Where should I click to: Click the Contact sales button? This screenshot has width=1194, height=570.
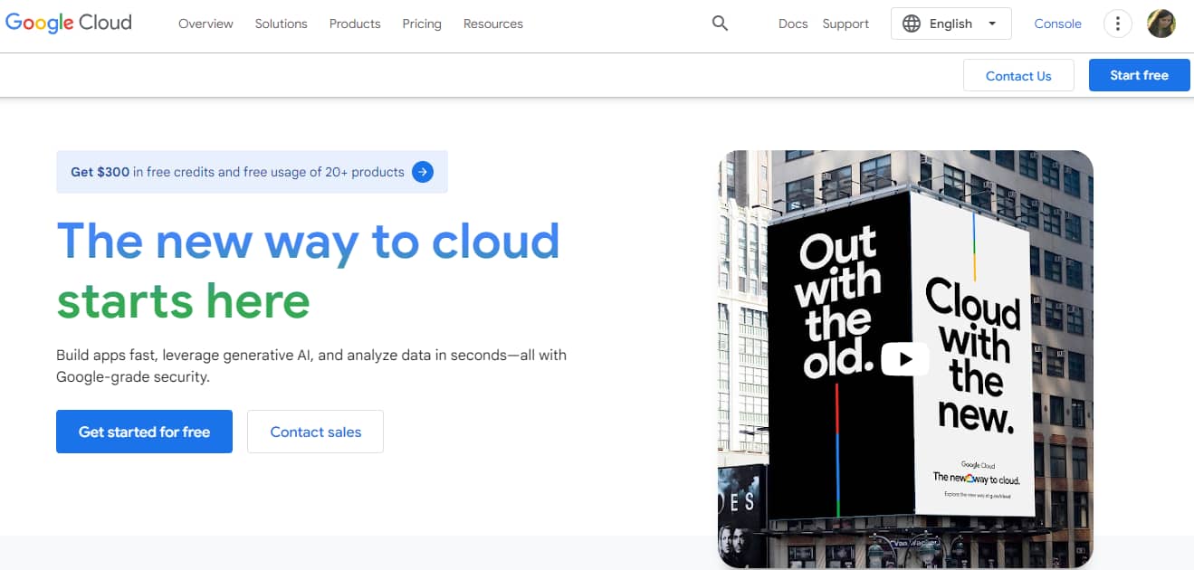point(315,432)
